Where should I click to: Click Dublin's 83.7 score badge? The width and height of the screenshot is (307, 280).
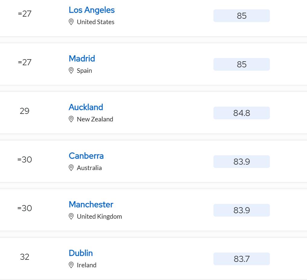coord(241,259)
